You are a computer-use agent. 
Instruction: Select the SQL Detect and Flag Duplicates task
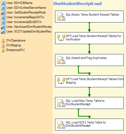point(89,60)
